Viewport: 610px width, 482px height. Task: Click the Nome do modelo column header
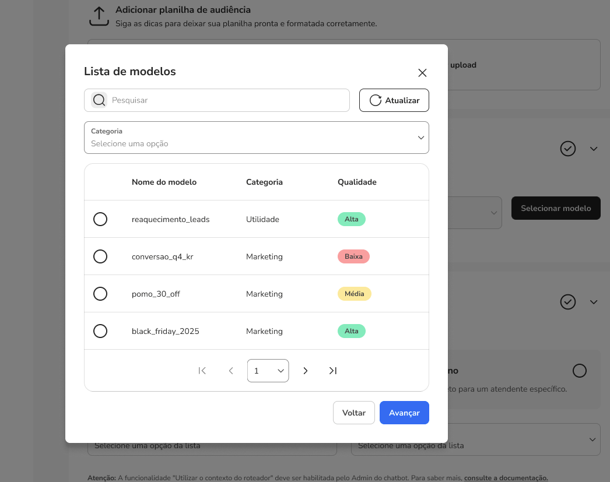pyautogui.click(x=164, y=182)
